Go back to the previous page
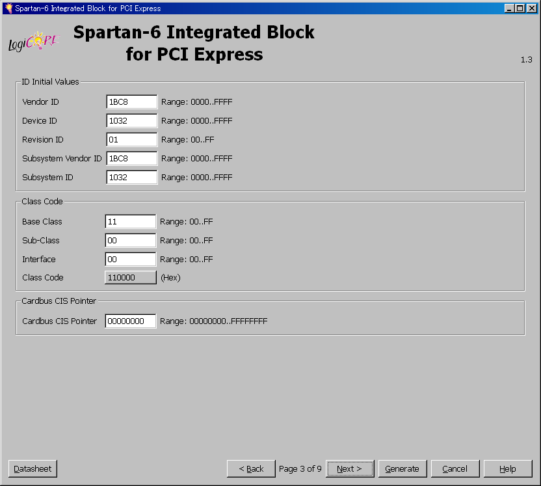Screen dimensions: 541x486 click(251, 468)
